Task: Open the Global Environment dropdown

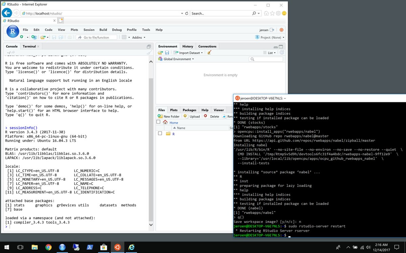Action: [x=176, y=59]
